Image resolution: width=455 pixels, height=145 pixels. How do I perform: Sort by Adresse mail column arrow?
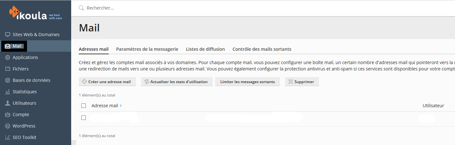pos(121,106)
